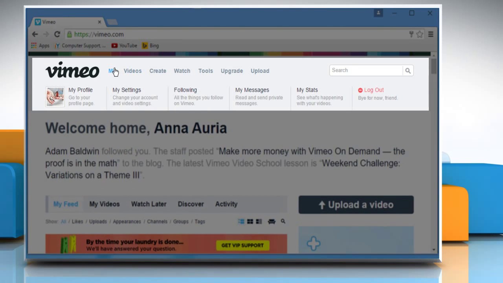
Task: Filter feed by Groups
Action: [x=181, y=222]
